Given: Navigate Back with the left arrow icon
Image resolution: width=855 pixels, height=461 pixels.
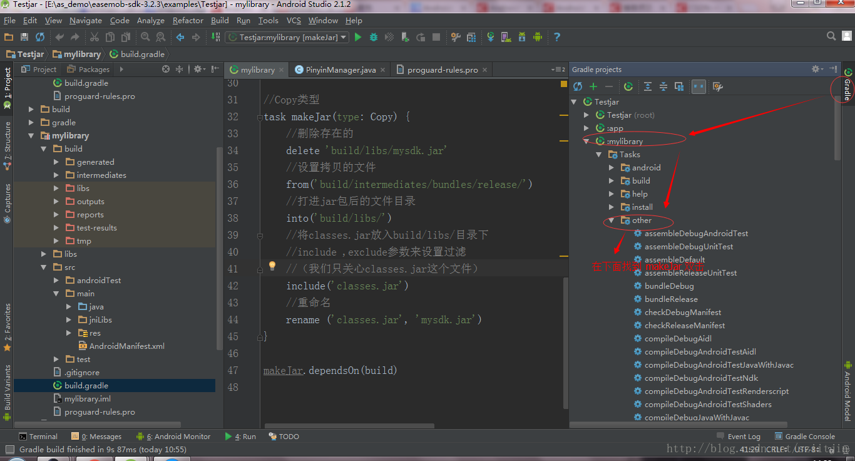Looking at the screenshot, I should point(180,38).
